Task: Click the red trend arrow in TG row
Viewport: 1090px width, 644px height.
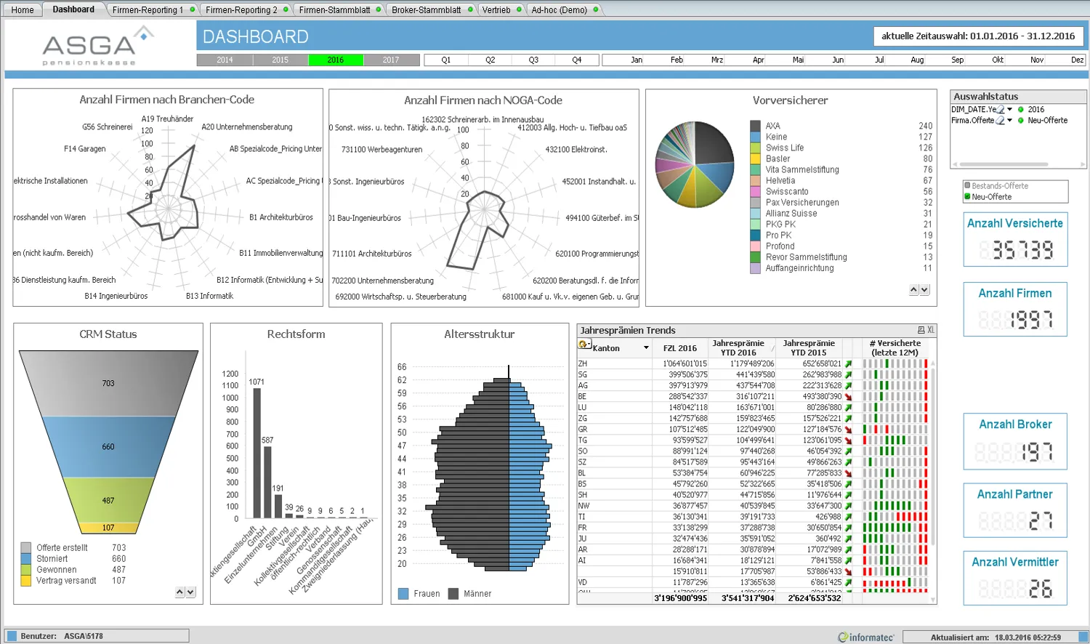Action: click(x=848, y=440)
